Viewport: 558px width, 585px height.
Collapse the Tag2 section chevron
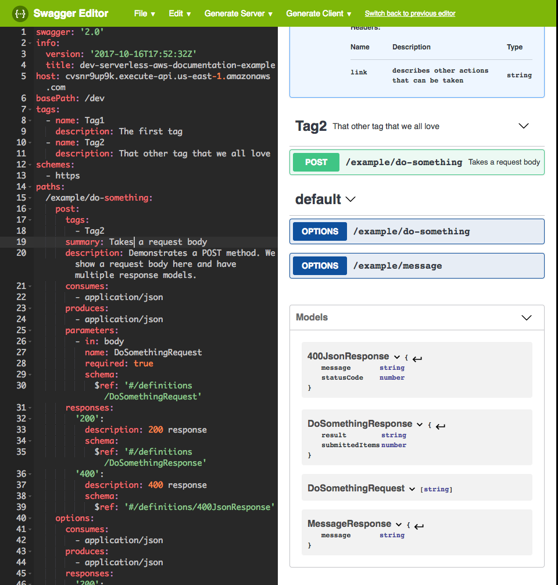[x=524, y=126]
